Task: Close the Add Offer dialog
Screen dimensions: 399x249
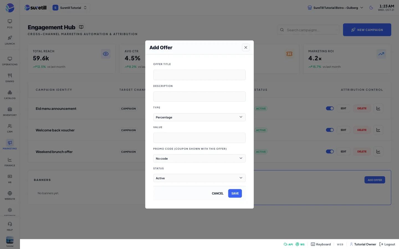Action: coord(246,48)
